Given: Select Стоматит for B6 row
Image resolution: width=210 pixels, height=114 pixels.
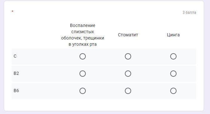Looking at the screenshot, I should (128, 91).
